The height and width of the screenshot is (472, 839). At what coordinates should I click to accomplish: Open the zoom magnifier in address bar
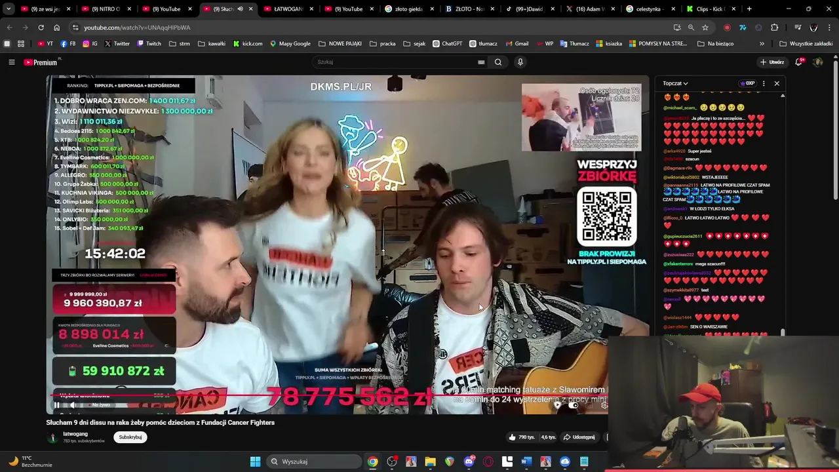point(691,28)
